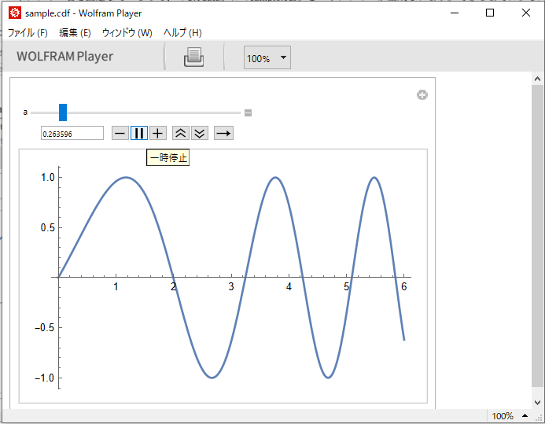Open the 編集 (E) menu
The image size is (545, 424).
tap(75, 33)
